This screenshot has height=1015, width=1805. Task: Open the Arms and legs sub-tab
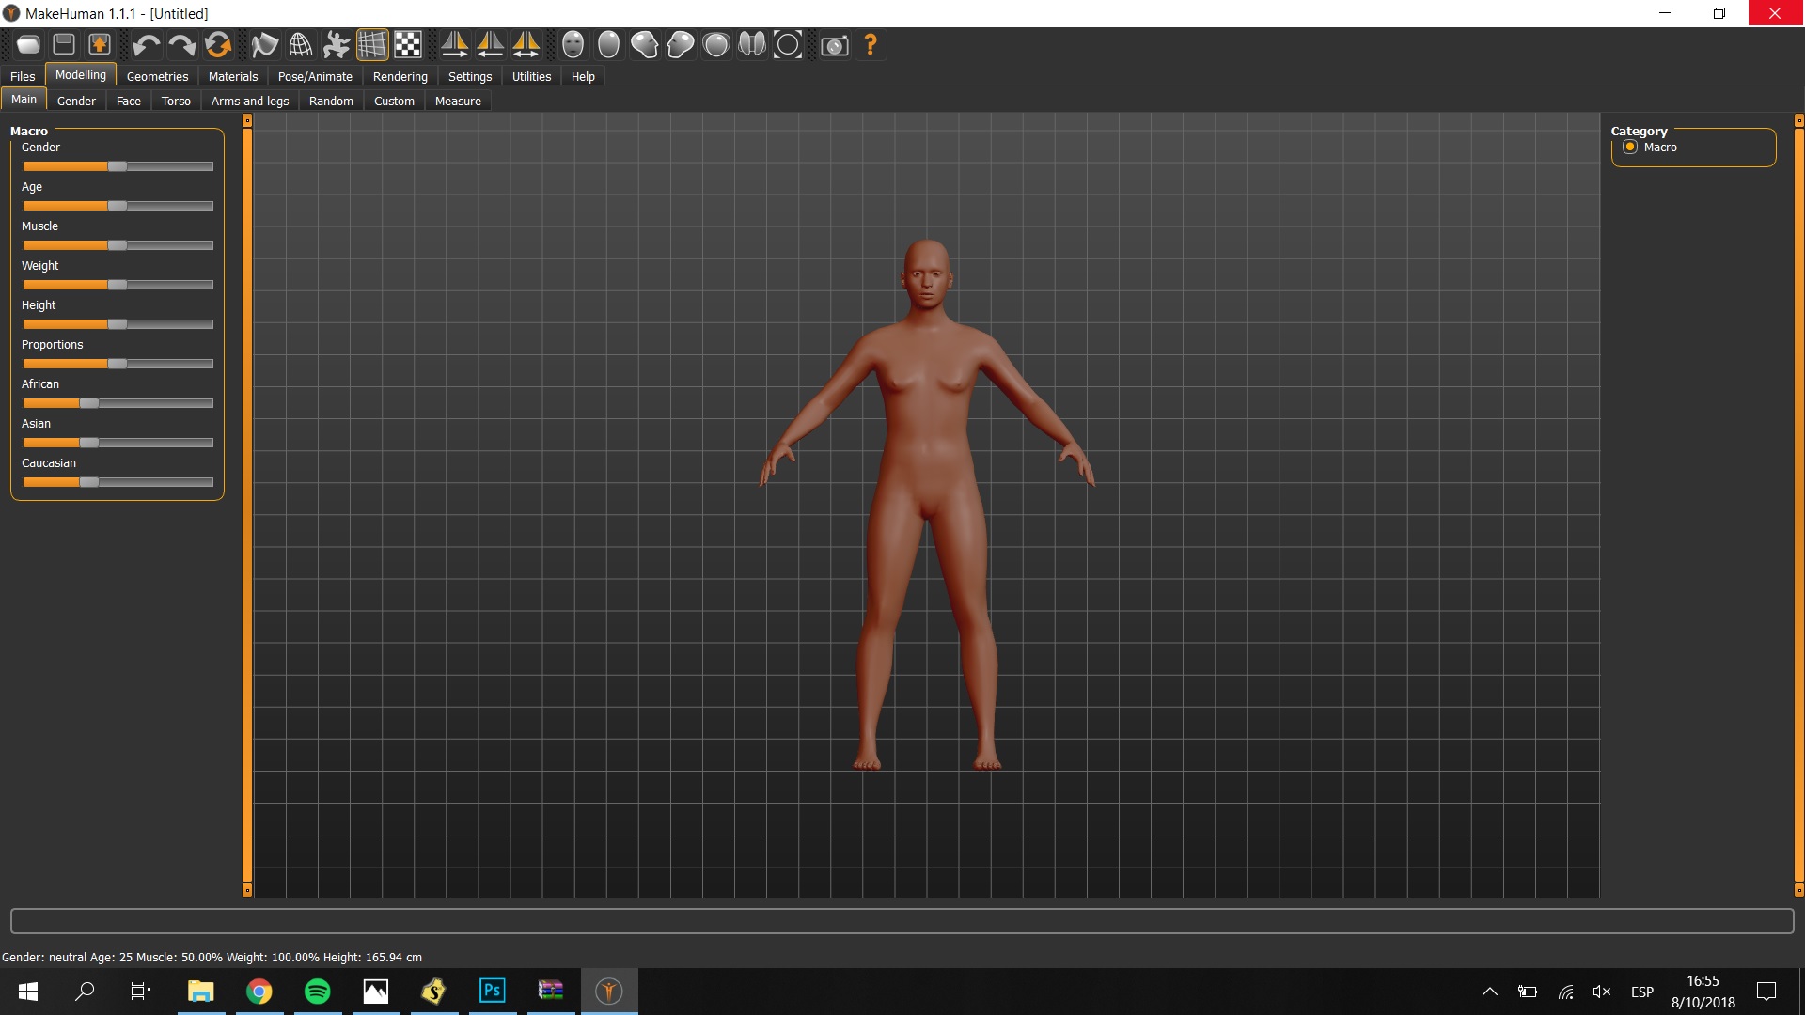click(x=249, y=101)
